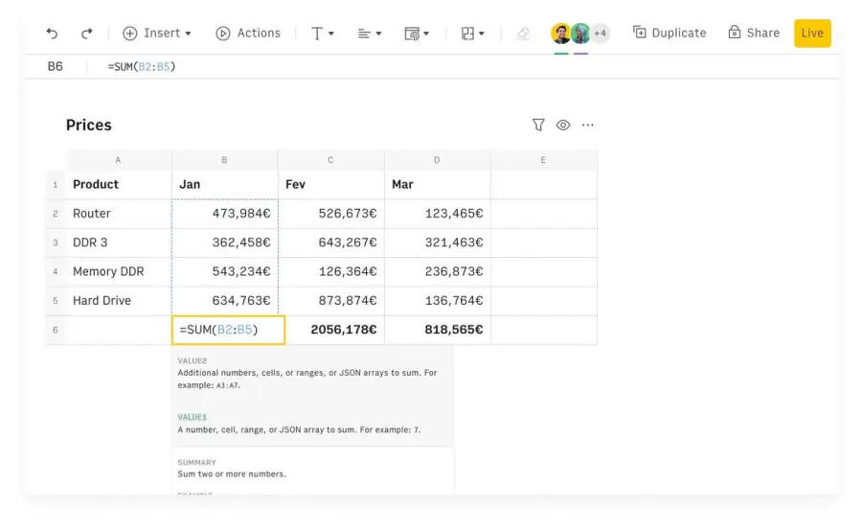
Task: Select cell with 362,458€
Action: (x=224, y=242)
